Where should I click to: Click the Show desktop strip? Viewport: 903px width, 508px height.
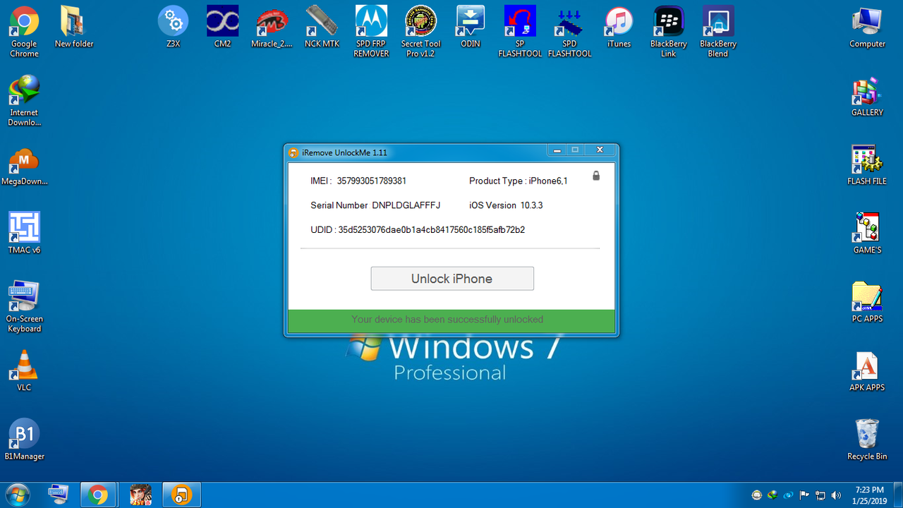tap(898, 495)
